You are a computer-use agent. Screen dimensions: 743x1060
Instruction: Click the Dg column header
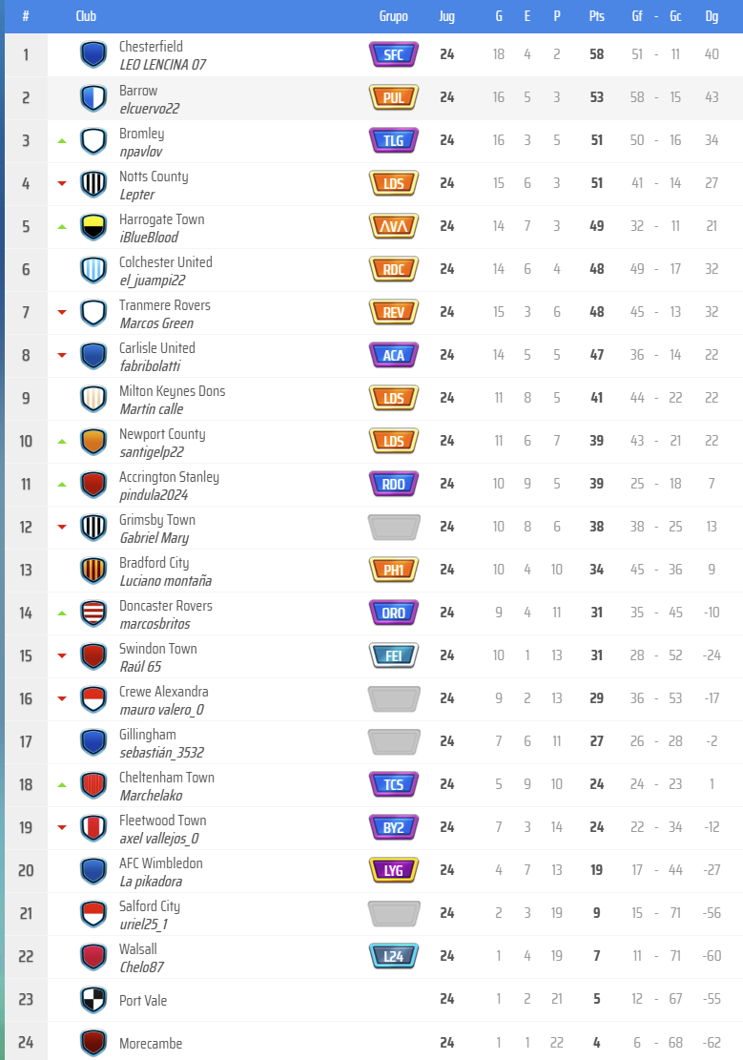tap(712, 16)
